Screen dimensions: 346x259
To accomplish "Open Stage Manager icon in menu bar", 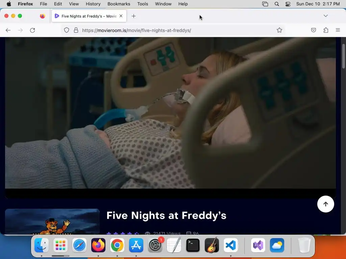I will click(x=265, y=4).
